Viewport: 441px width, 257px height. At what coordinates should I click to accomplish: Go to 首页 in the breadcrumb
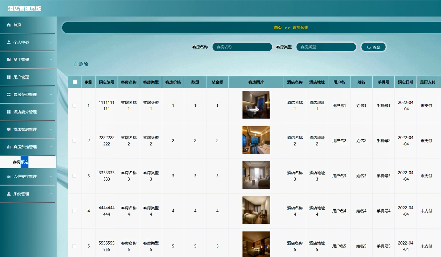click(278, 28)
